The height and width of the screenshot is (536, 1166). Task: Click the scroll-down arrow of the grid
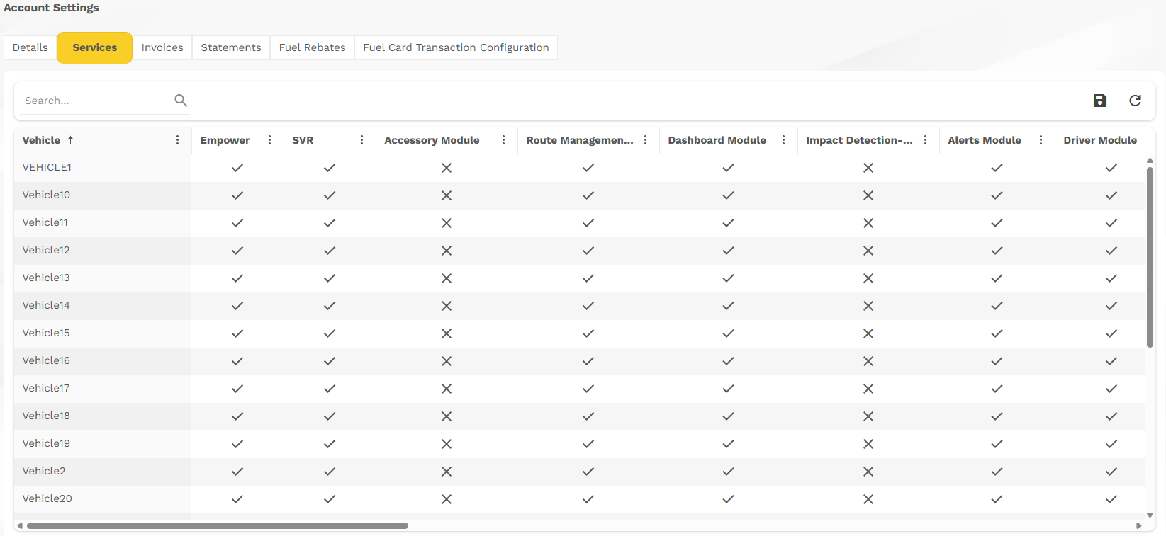tap(1150, 515)
